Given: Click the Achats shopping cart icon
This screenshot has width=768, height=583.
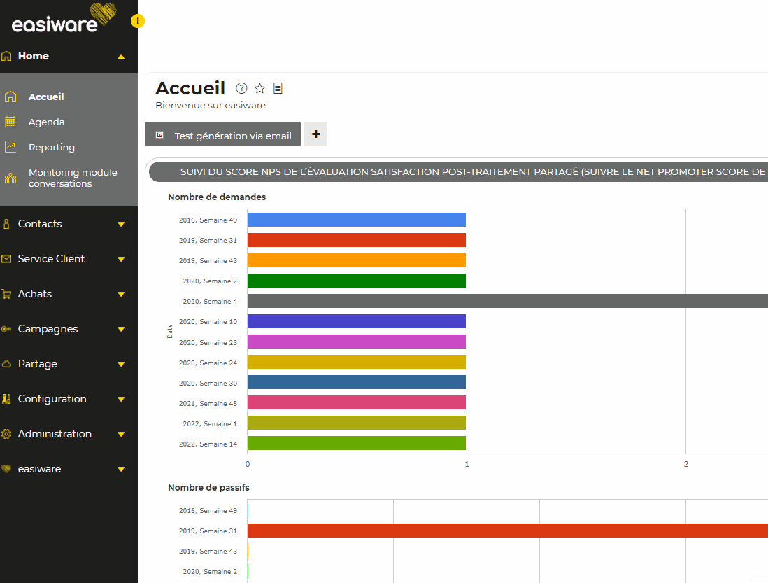Looking at the screenshot, I should click(x=7, y=294).
